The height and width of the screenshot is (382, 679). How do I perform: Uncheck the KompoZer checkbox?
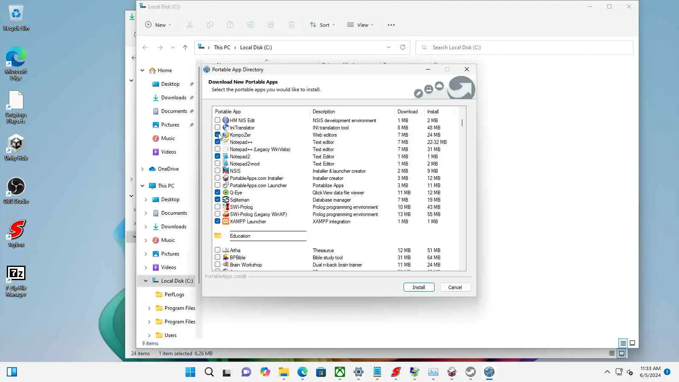pyautogui.click(x=217, y=135)
